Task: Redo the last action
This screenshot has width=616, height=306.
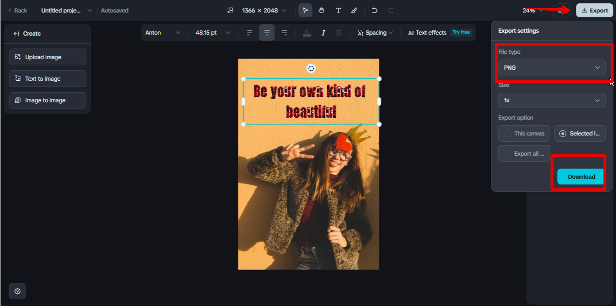Action: pos(390,10)
